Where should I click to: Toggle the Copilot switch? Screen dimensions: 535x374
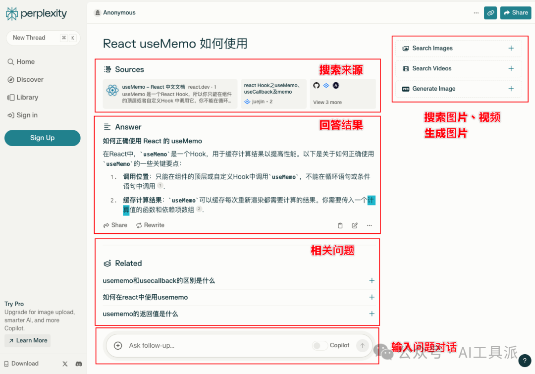(x=320, y=346)
